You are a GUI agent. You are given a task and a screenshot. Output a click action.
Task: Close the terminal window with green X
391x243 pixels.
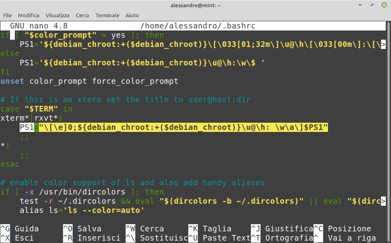click(384, 5)
